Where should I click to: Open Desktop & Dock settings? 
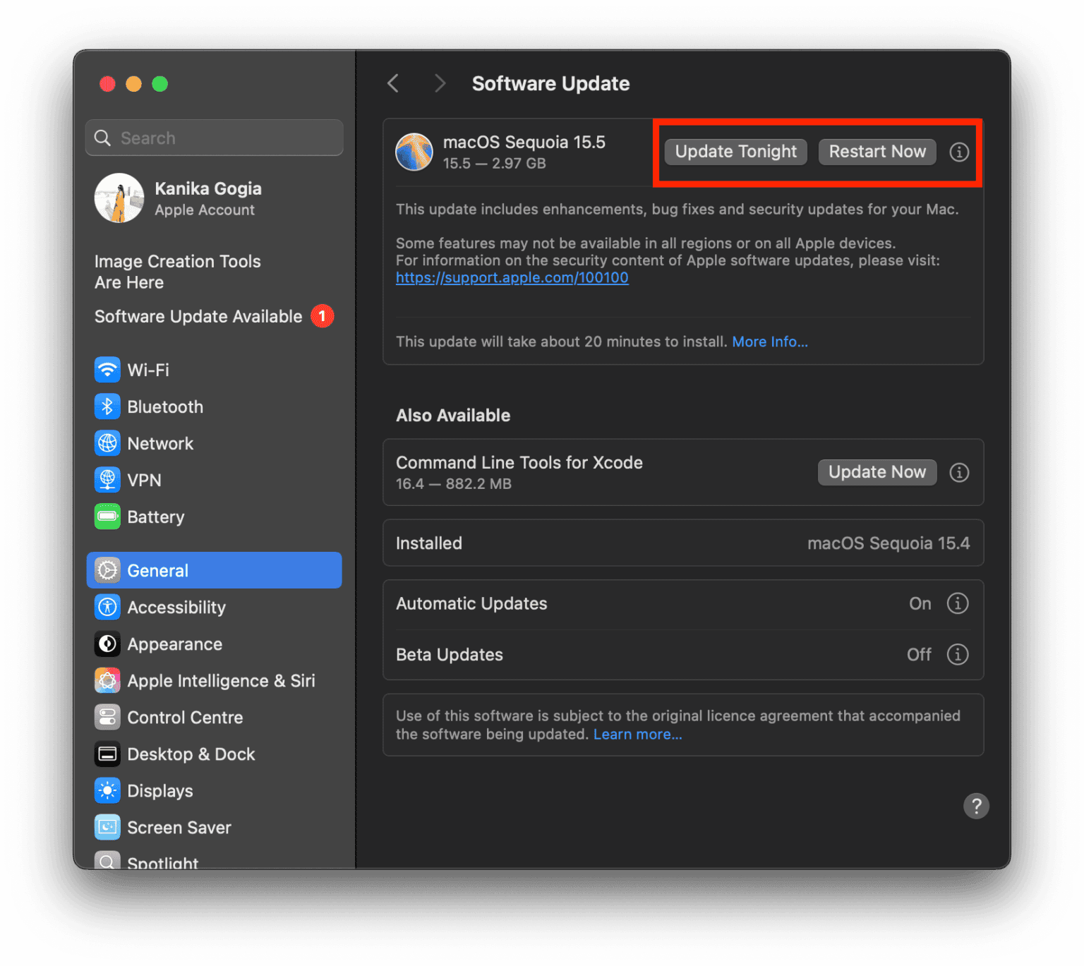[x=191, y=754]
